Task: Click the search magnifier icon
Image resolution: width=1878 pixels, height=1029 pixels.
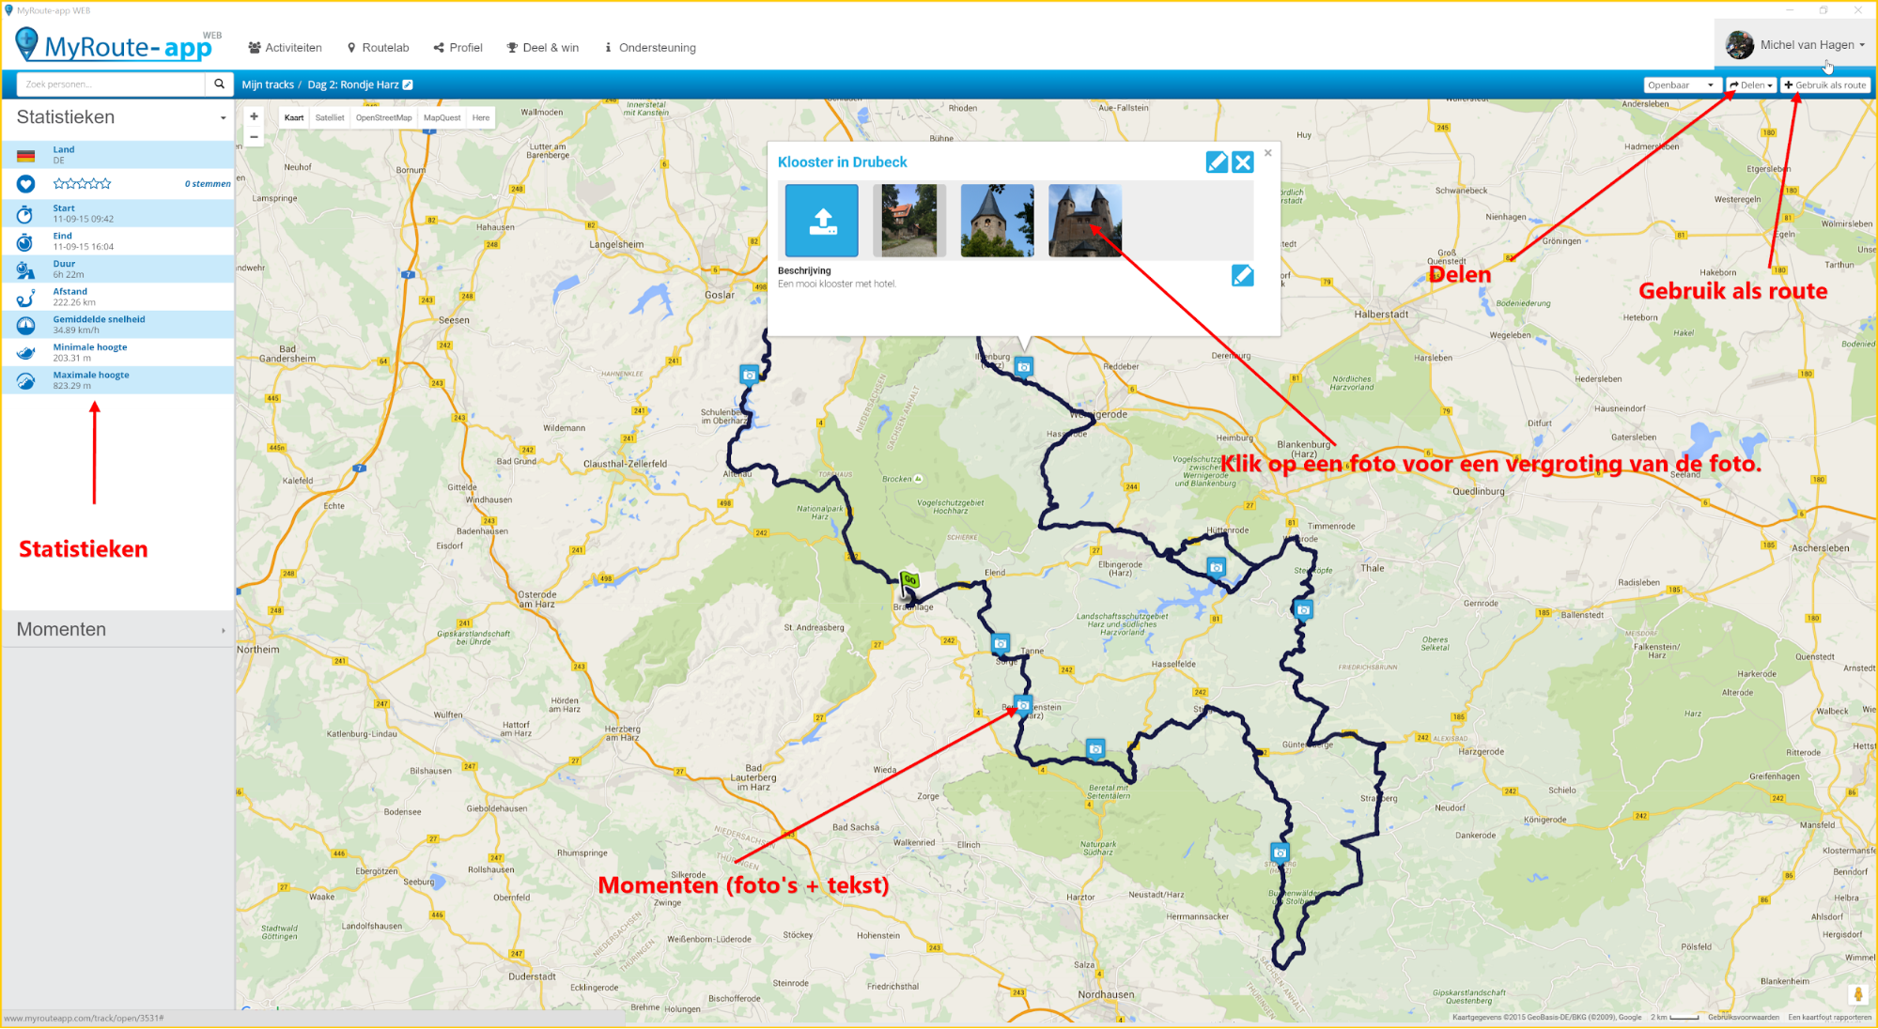Action: (x=219, y=84)
